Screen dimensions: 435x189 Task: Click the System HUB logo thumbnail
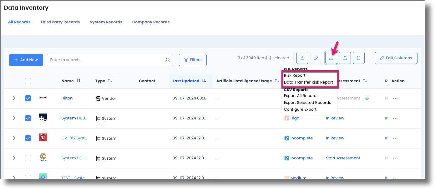tap(43, 118)
